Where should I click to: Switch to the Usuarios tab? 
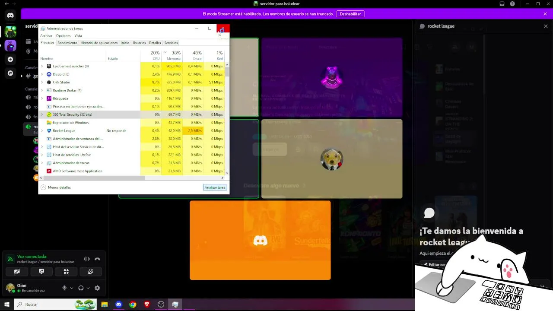139,43
